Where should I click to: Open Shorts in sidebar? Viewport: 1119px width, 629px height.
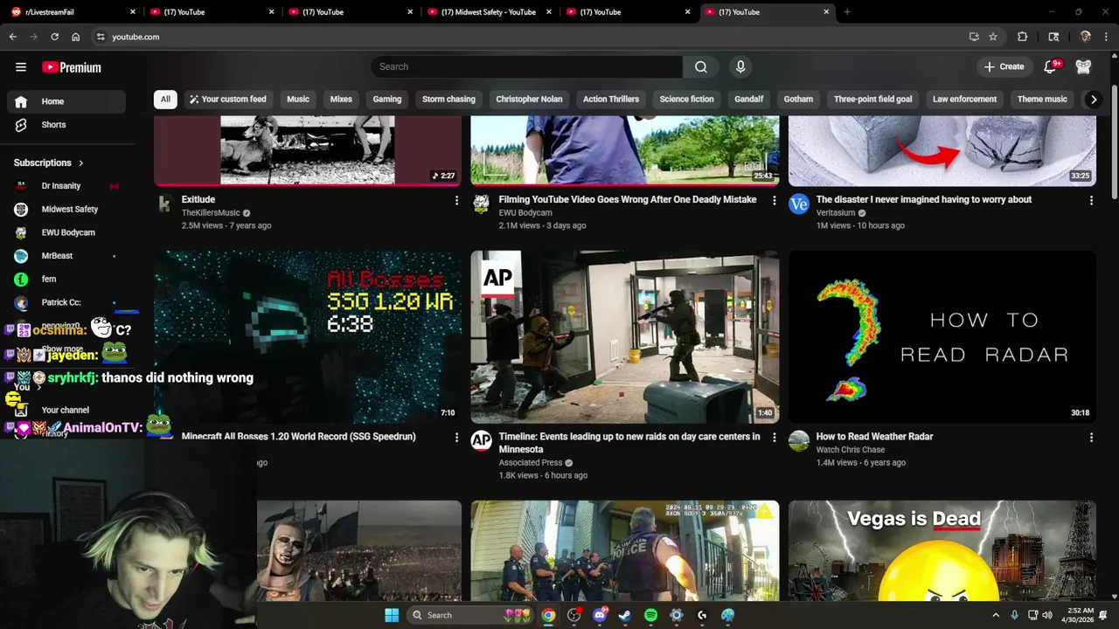click(x=66, y=125)
